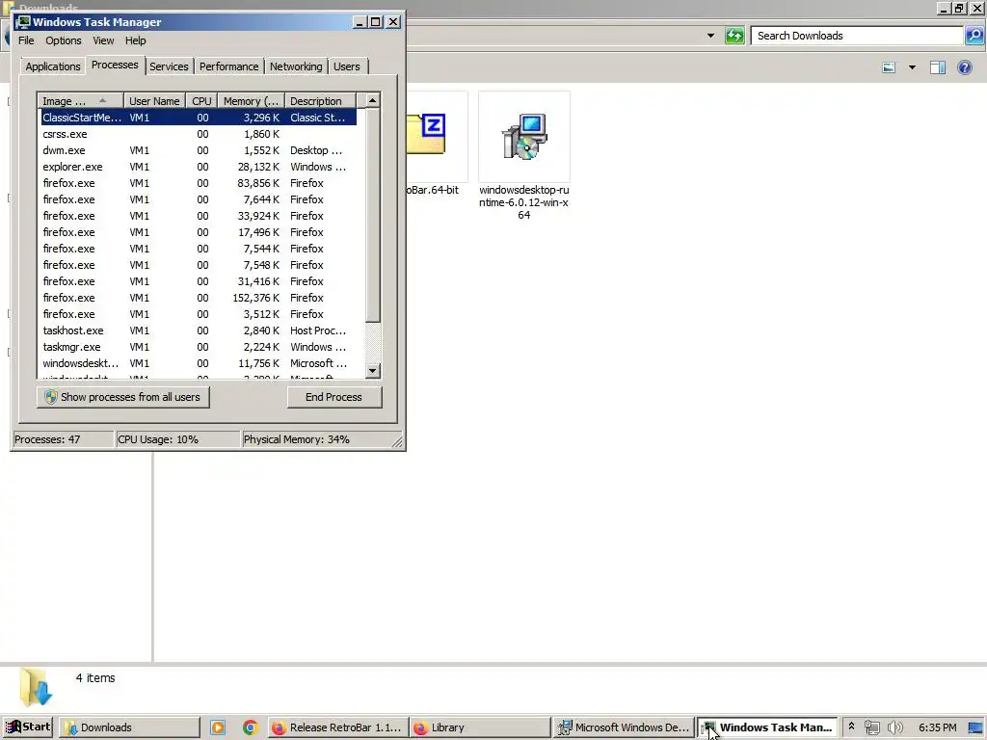Select the taskmgr.exe process row
Image resolution: width=987 pixels, height=740 pixels.
[199, 347]
